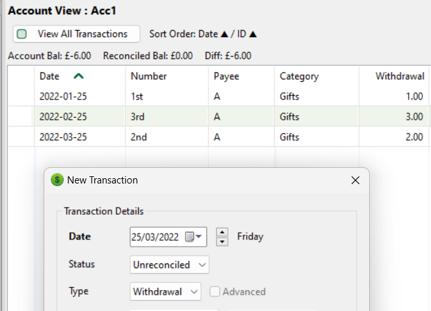431x311 pixels.
Task: Sort by the Payee column header
Action: click(226, 76)
